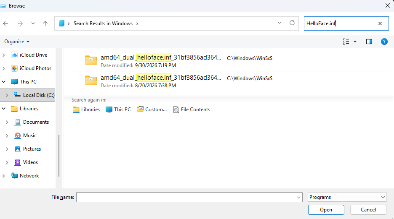This screenshot has width=394, height=219.
Task: Select Videos library
Action: tap(30, 162)
